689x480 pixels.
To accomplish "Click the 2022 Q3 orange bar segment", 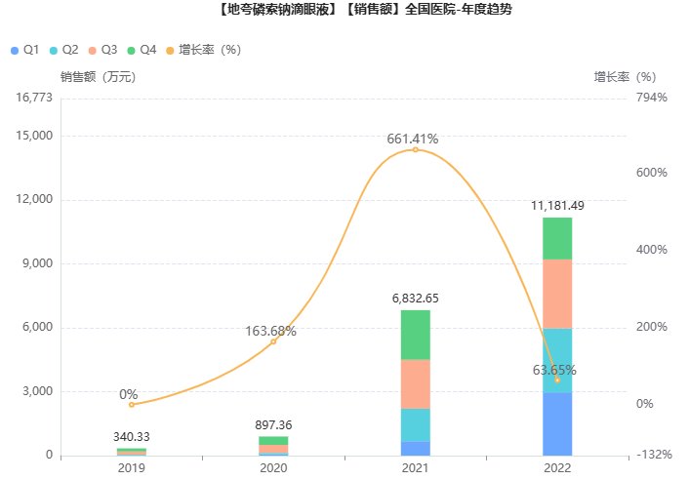I will (x=557, y=294).
